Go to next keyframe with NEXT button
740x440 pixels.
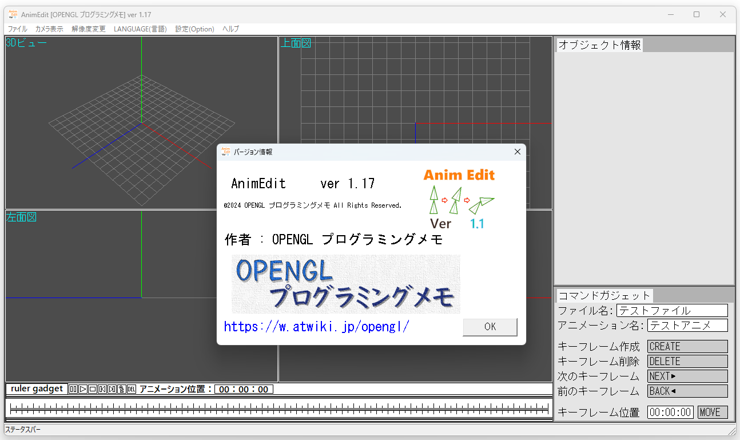click(687, 376)
